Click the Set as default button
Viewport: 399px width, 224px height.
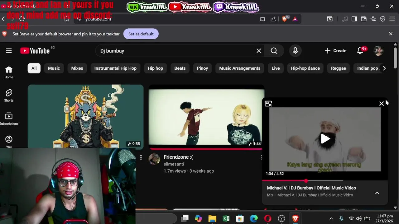pyautogui.click(x=141, y=34)
